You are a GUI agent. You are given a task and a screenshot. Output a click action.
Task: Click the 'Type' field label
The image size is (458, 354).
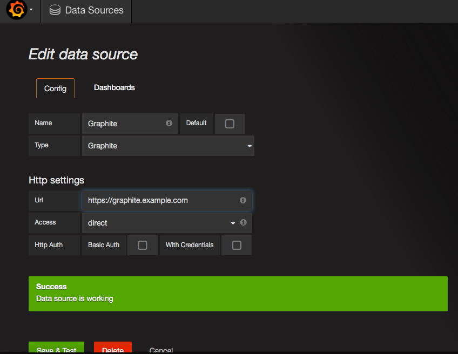click(x=42, y=145)
